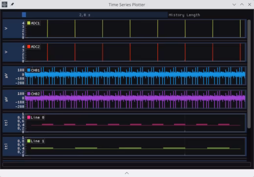Click the µV axis label of CH02 plot
The width and height of the screenshot is (254, 177).
pyautogui.click(x=6, y=99)
